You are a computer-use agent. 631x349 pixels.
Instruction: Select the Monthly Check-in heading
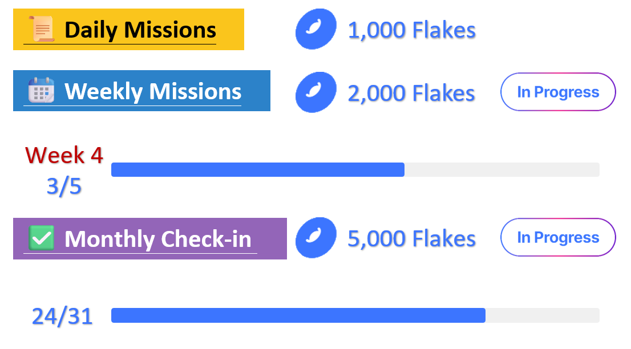point(157,239)
